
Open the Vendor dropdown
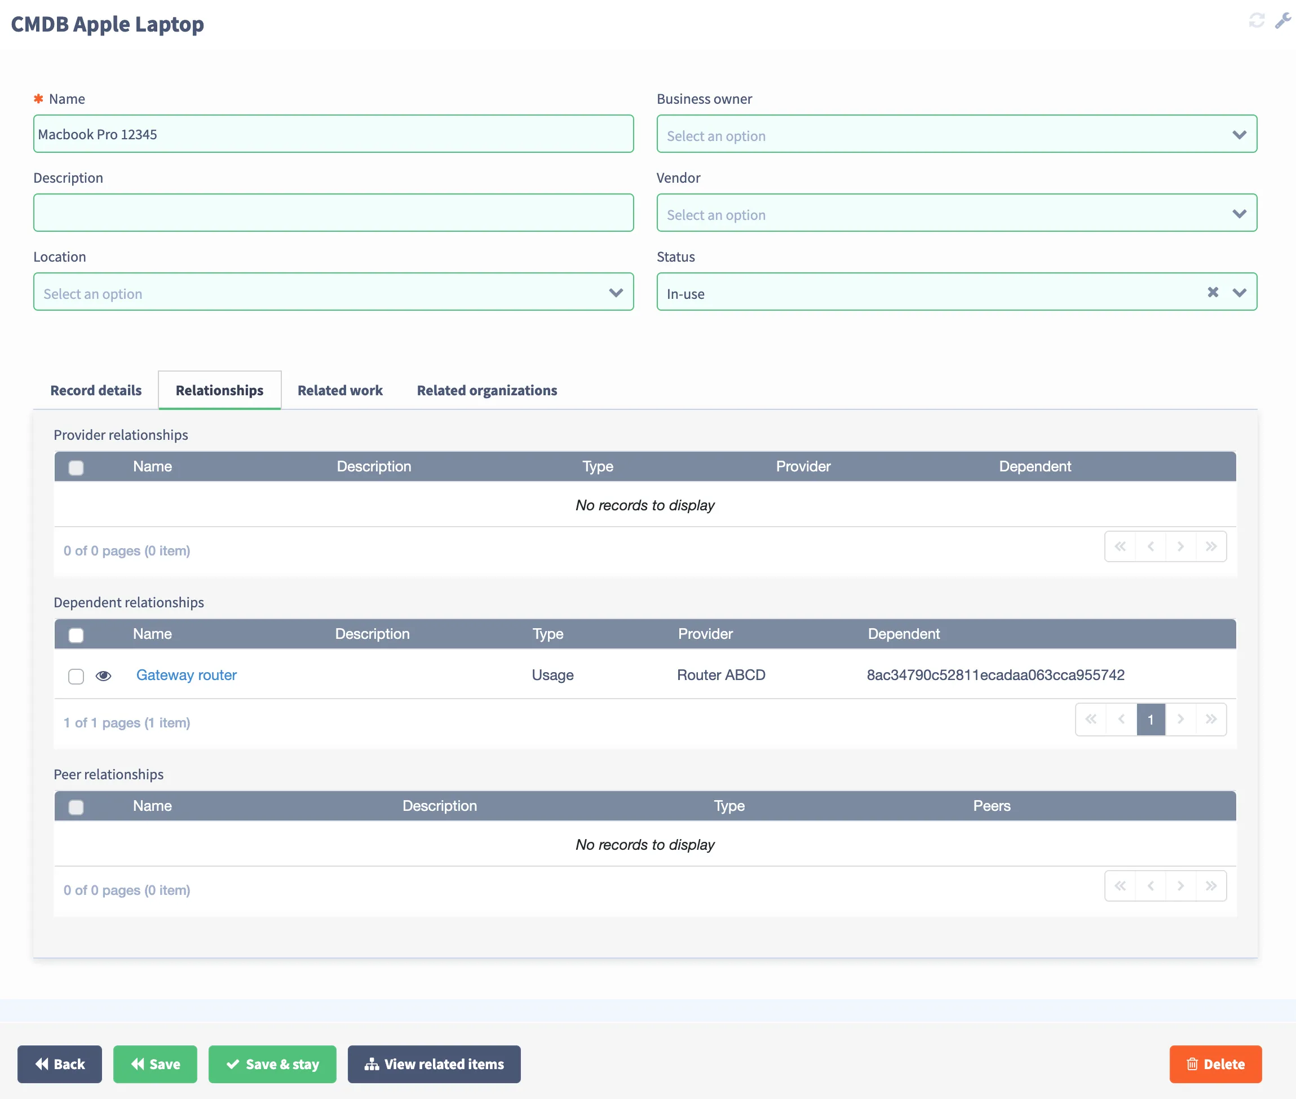956,213
